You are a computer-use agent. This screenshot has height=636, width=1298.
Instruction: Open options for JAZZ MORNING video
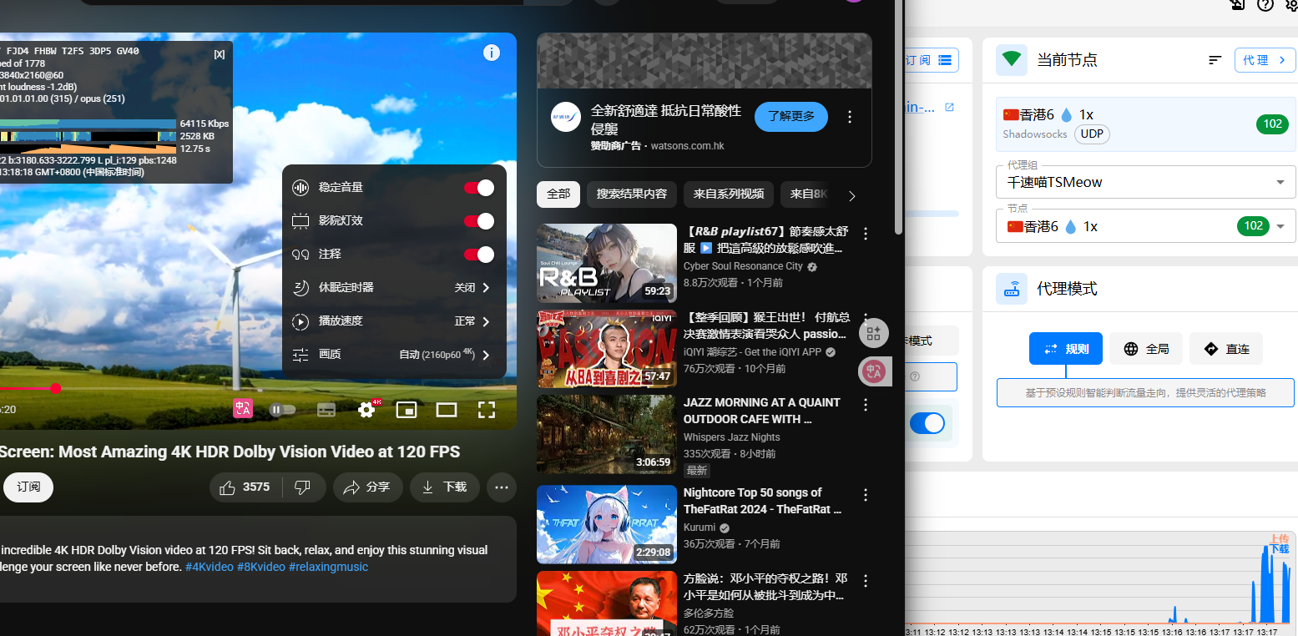coord(866,405)
